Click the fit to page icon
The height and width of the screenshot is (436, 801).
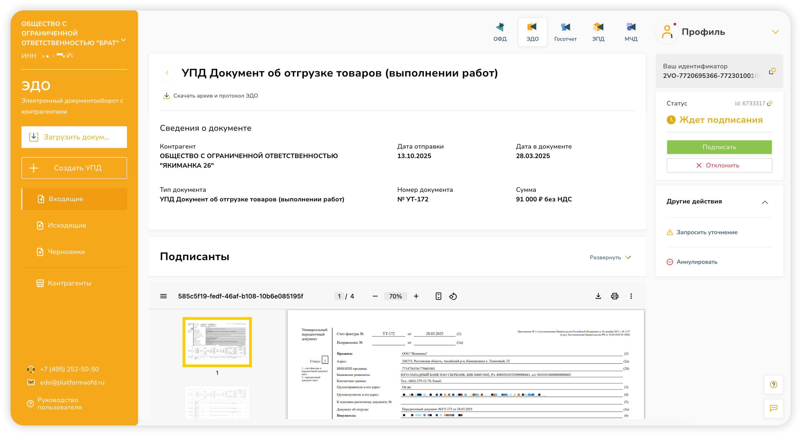coord(438,296)
